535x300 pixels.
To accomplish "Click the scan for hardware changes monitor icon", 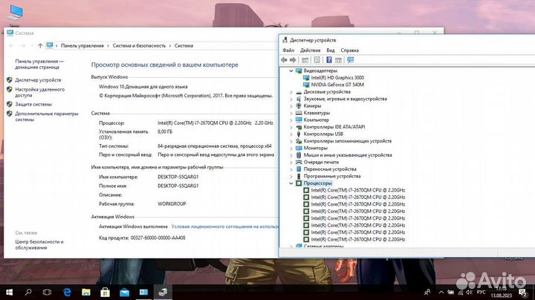I will tap(351, 60).
